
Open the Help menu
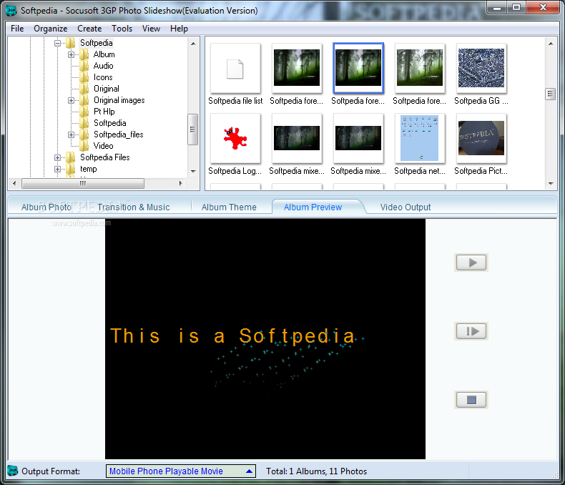pyautogui.click(x=179, y=29)
